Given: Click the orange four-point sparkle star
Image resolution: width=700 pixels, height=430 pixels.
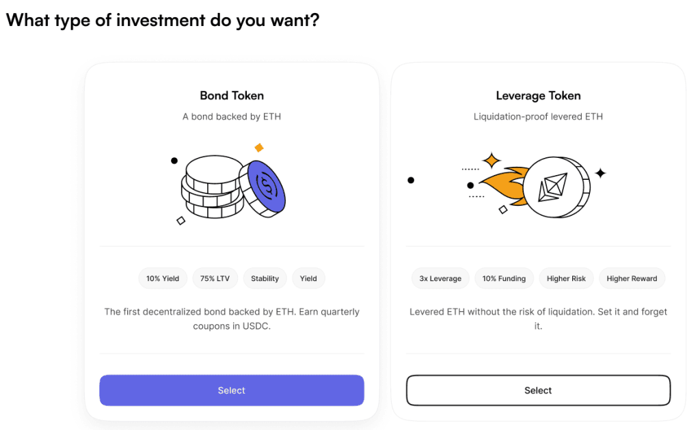Looking at the screenshot, I should pos(492,160).
